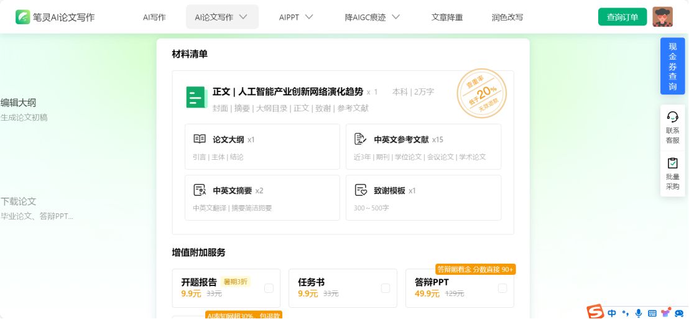
Task: Click the clipboard-check icon for 批量采购
Action: pyautogui.click(x=672, y=164)
